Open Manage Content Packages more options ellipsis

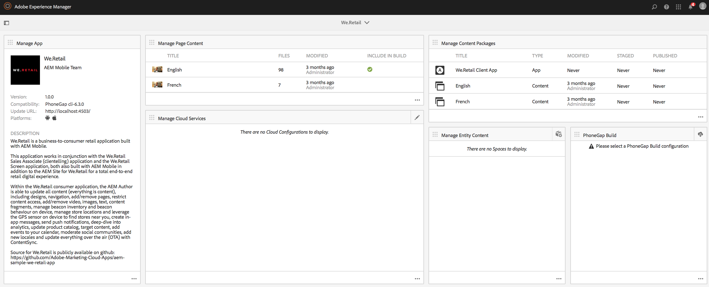pyautogui.click(x=701, y=117)
